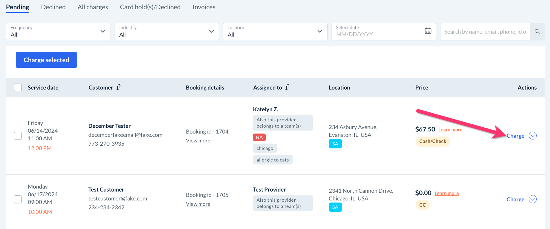550x229 pixels.
Task: Open the Location filter dropdown
Action: point(275,32)
